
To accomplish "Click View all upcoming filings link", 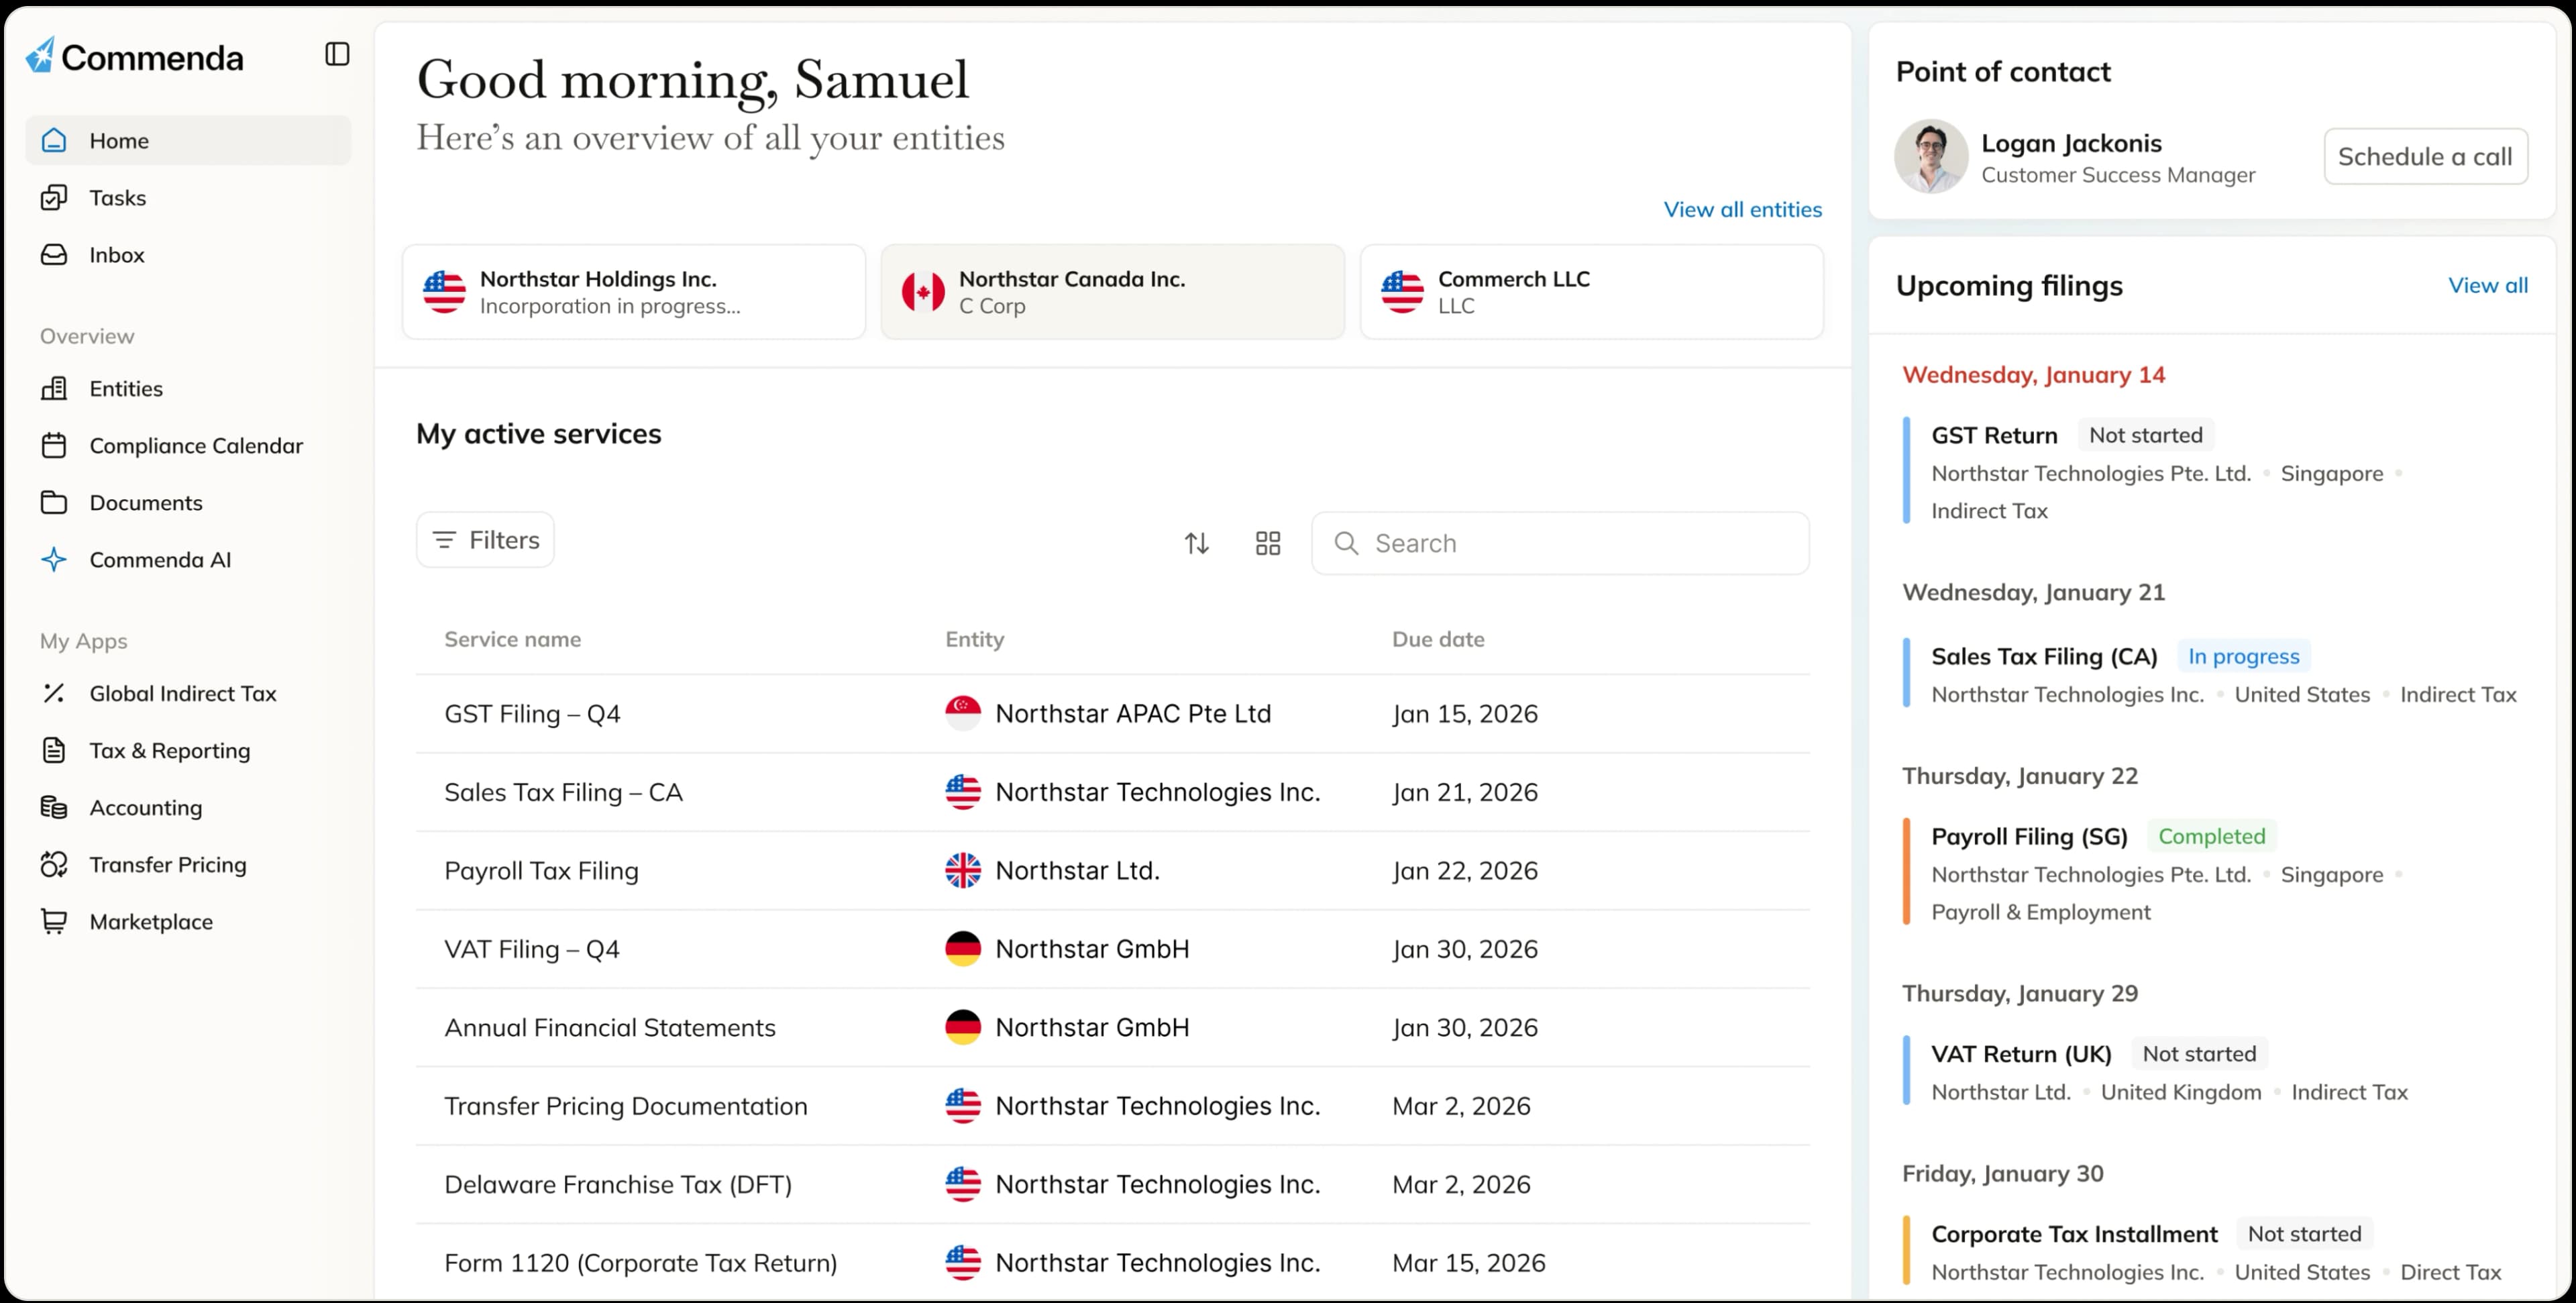I will (2488, 286).
